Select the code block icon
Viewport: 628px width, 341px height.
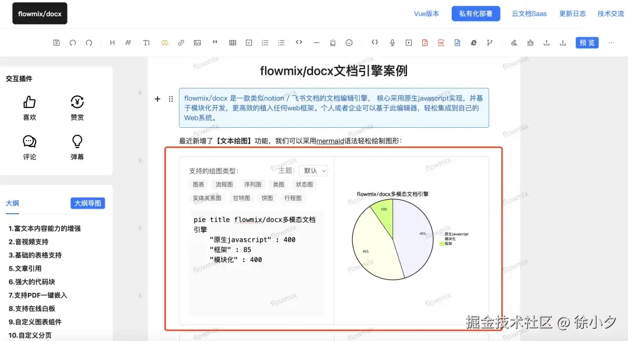(300, 42)
